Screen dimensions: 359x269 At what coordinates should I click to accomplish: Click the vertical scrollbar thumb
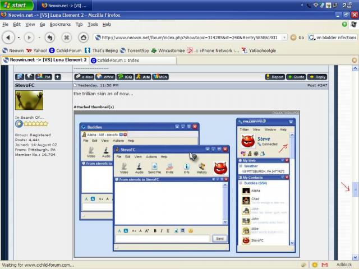[355, 189]
